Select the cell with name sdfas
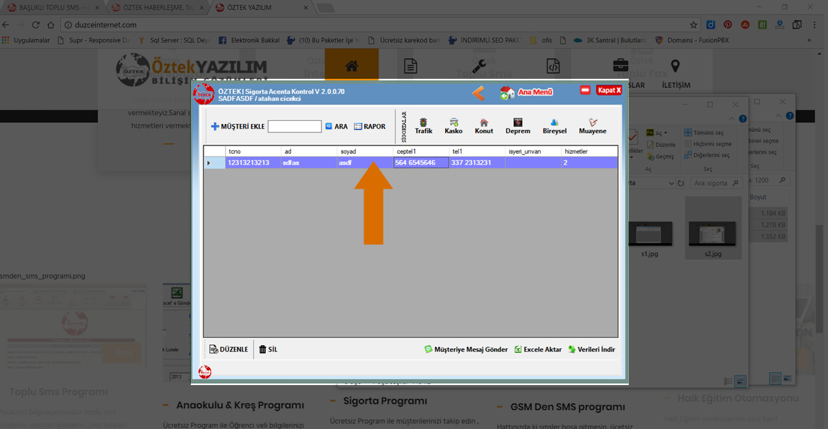Viewport: 828px width, 429px height. pos(309,163)
